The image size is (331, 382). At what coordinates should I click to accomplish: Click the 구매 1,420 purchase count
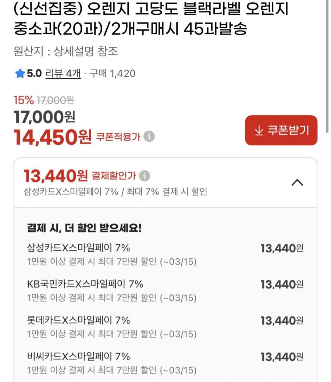tap(112, 74)
